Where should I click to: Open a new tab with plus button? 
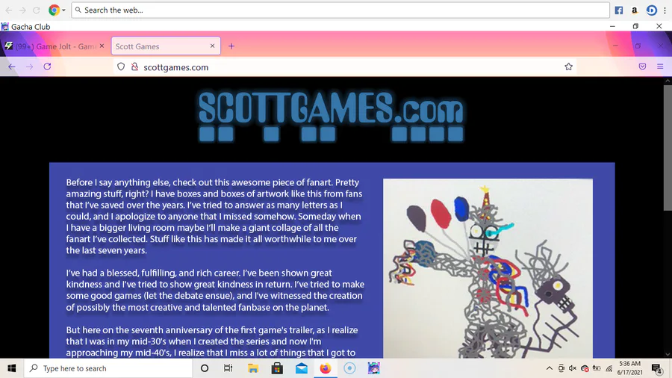[x=231, y=46]
